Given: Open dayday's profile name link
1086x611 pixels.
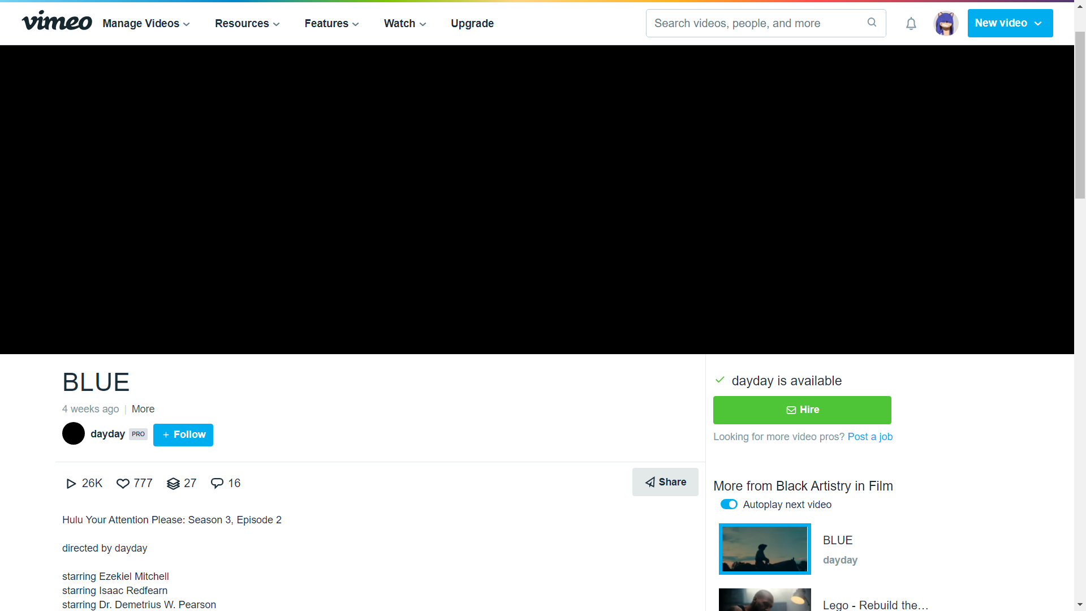Looking at the screenshot, I should click(x=107, y=434).
